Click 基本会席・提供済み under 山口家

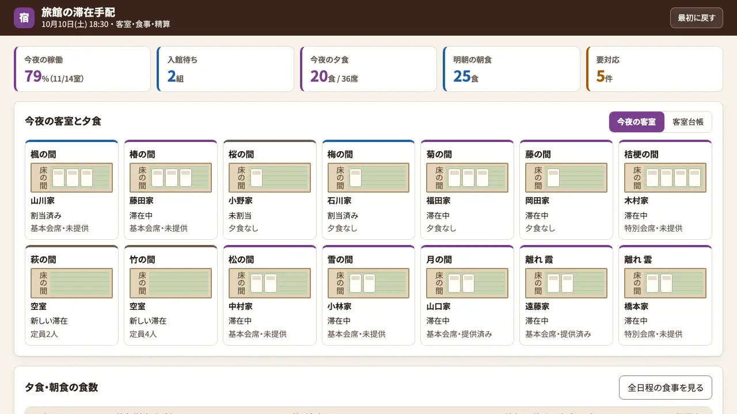pos(459,333)
